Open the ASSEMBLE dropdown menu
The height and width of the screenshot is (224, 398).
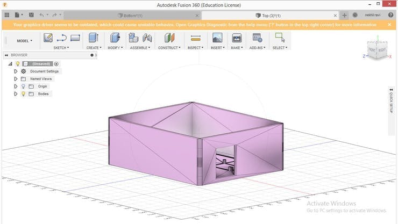(140, 48)
